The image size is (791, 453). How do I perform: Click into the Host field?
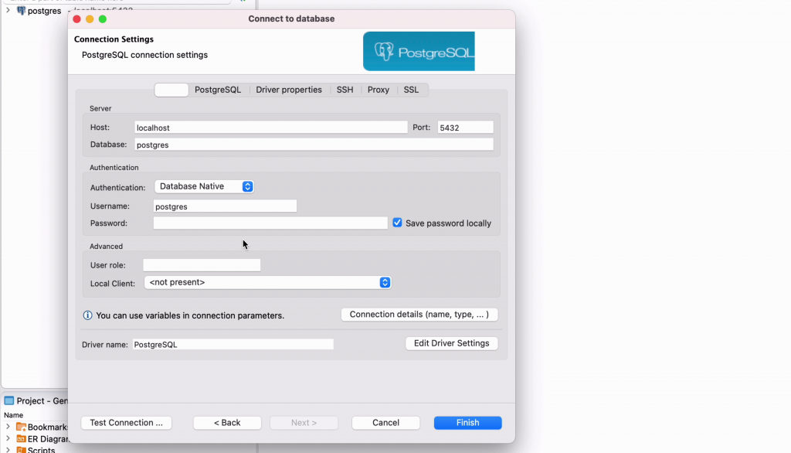click(x=270, y=128)
